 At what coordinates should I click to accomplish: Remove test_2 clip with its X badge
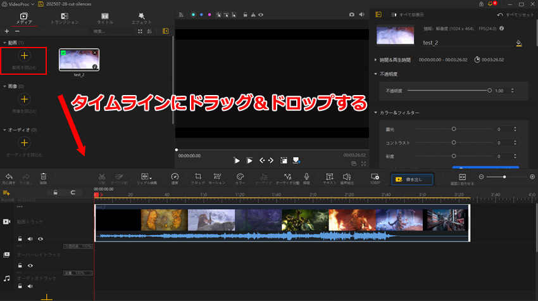tap(95, 53)
